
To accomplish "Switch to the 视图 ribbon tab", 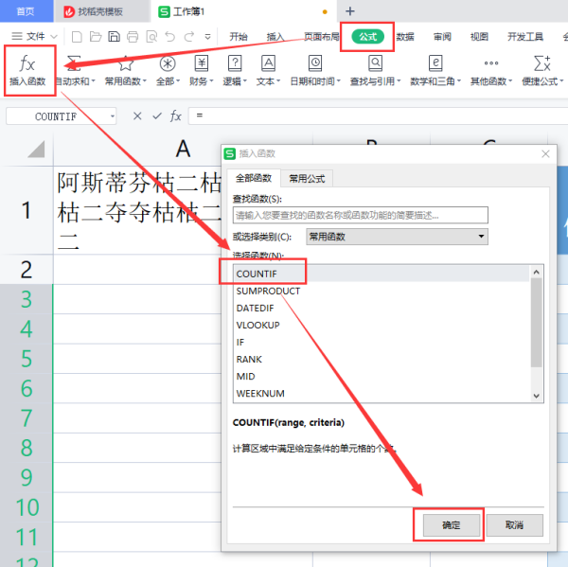I will 479,37.
